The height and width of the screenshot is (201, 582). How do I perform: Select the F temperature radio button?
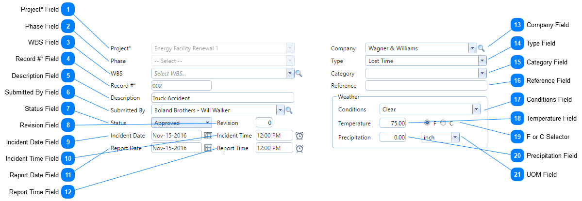(x=427, y=123)
